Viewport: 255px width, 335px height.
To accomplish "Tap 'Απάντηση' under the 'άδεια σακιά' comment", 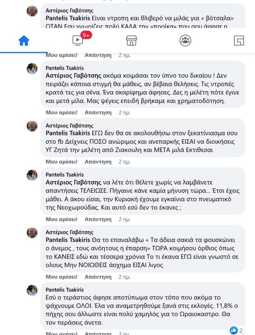I will (x=98, y=277).
